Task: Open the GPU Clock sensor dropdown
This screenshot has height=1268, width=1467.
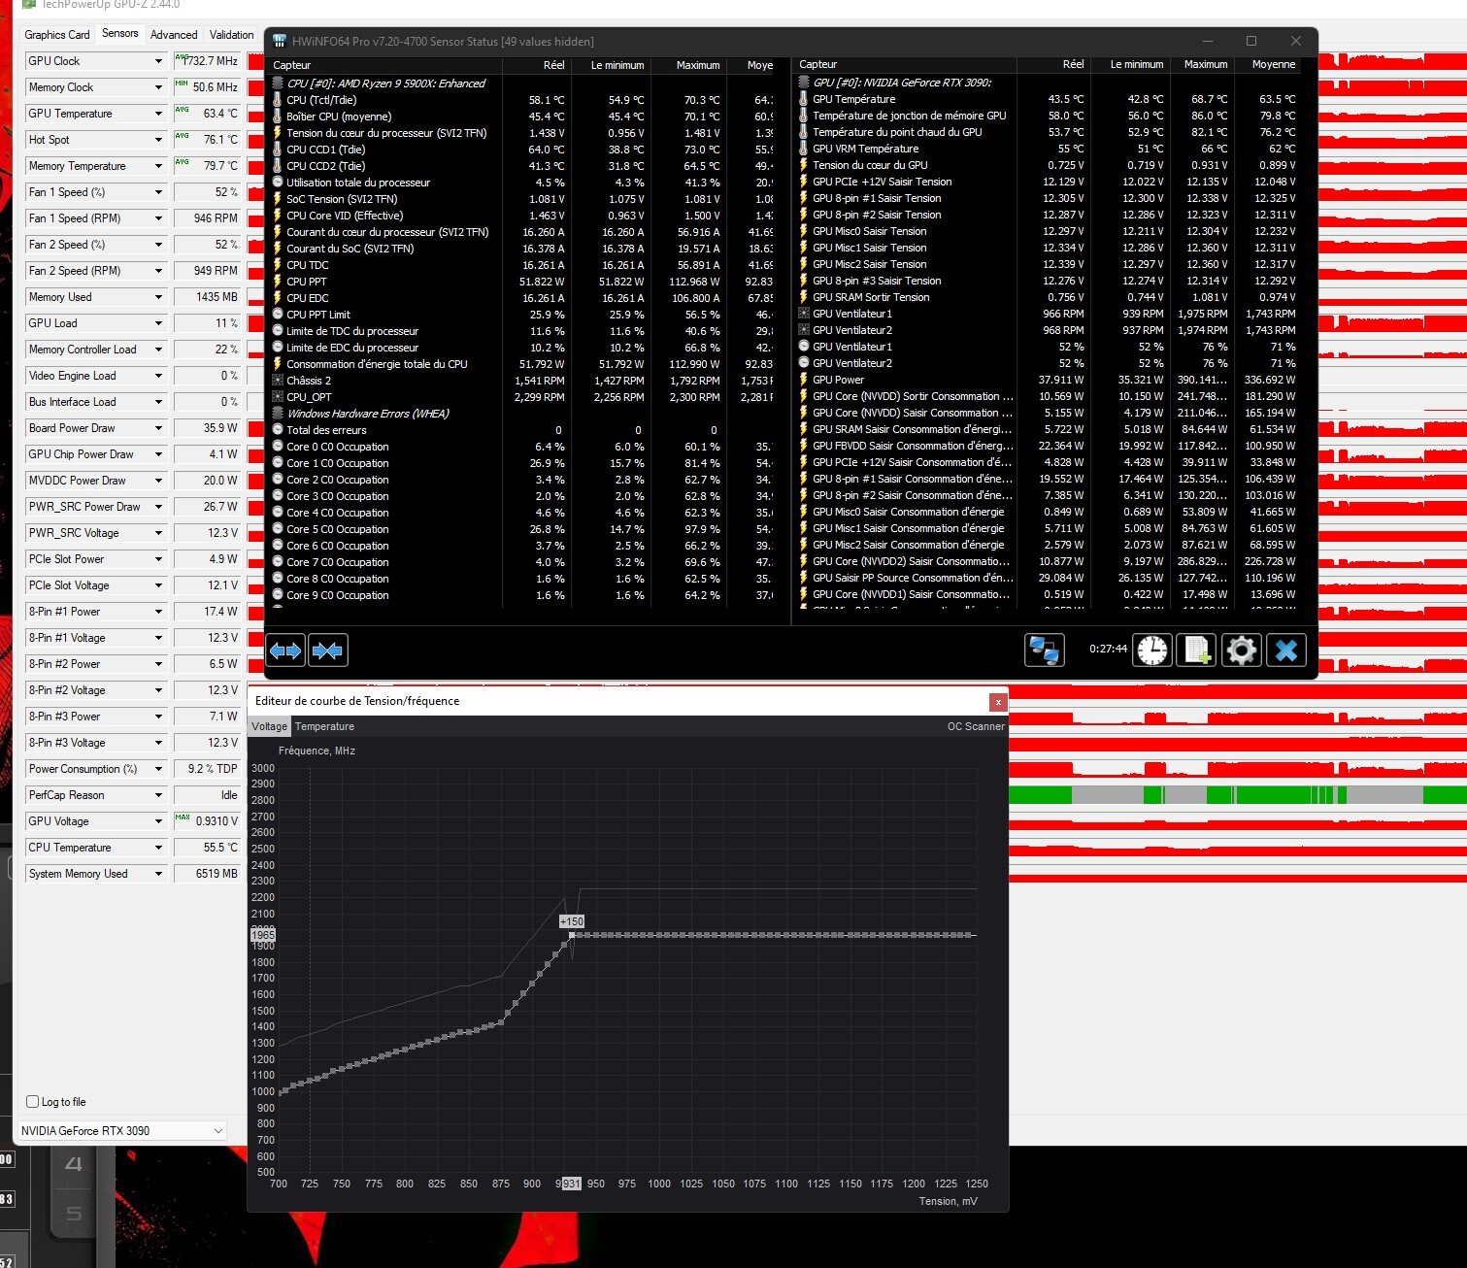Action: [158, 61]
